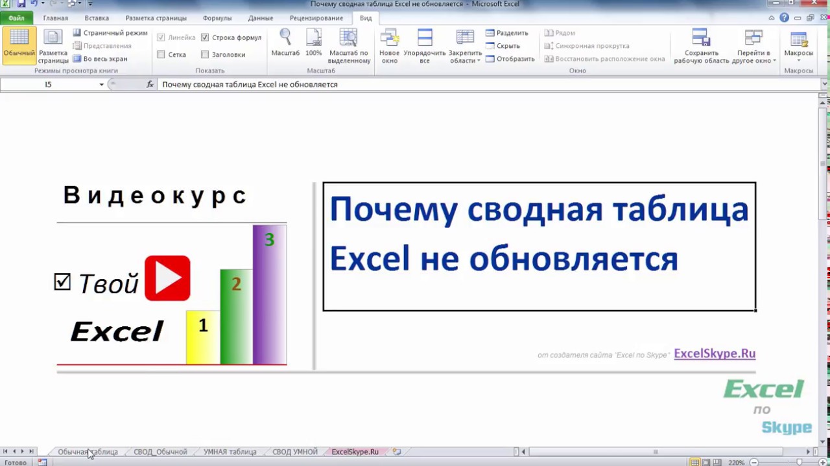Viewport: 830px width, 466px height.
Task: Zoom to selection with Масштаб по выделенному
Action: (x=349, y=45)
